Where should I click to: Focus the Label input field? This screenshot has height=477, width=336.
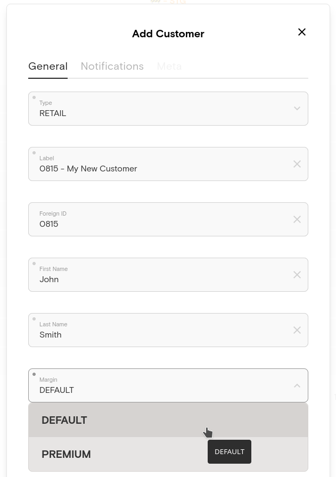(x=160, y=168)
